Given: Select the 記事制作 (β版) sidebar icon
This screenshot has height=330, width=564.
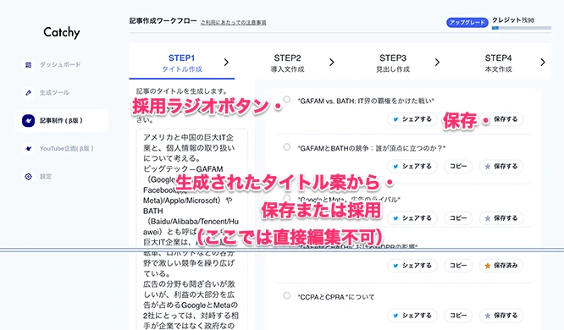Looking at the screenshot, I should (29, 120).
